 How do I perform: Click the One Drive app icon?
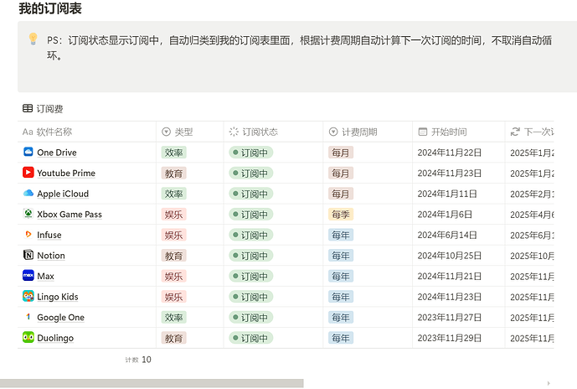click(x=28, y=152)
